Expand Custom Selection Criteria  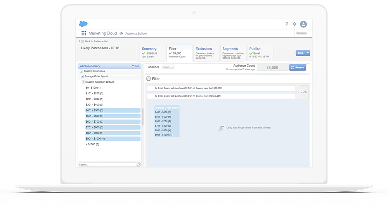click(x=83, y=82)
